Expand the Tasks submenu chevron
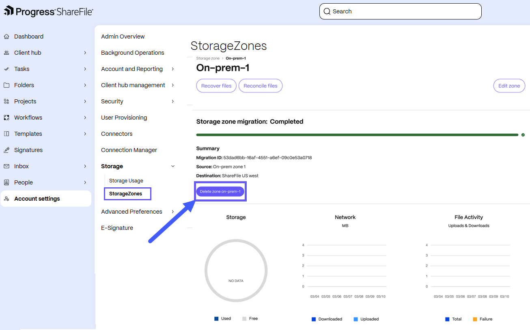Viewport: 530px width, 330px height. click(x=85, y=69)
